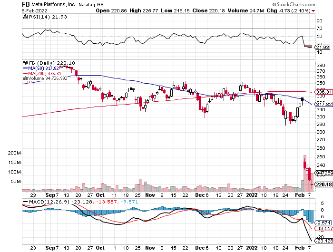Click the 290 label on the price axis
Screen dimensions: 333x252
coord(321,124)
